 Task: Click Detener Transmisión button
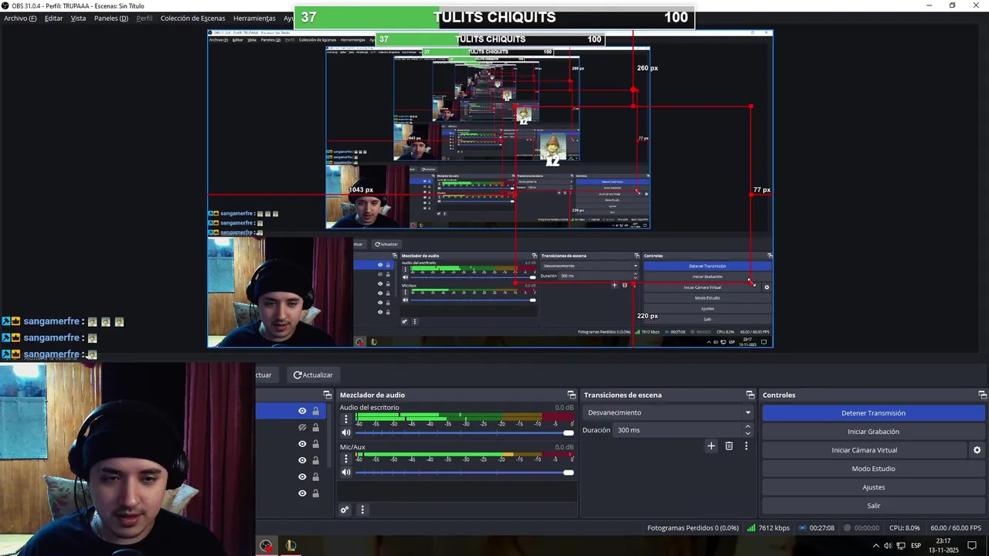[873, 413]
